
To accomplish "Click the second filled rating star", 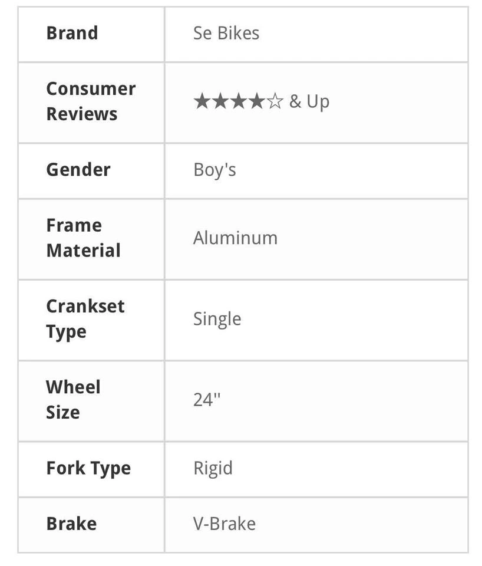I will click(220, 102).
